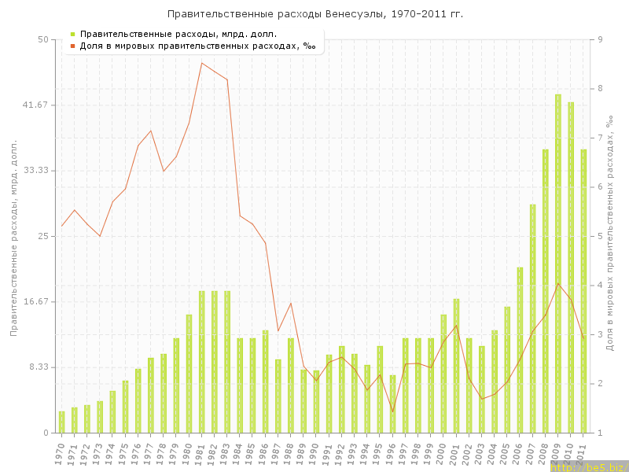This screenshot has width=629, height=472.
Task: Click the orange line low point at 1996
Action: point(392,411)
